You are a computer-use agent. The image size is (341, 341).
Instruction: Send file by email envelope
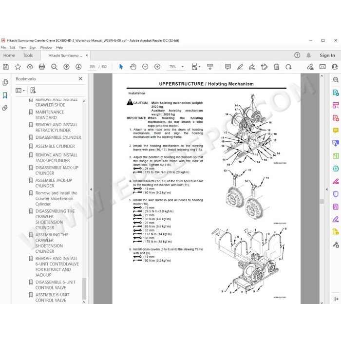pyautogui.click(x=322, y=67)
